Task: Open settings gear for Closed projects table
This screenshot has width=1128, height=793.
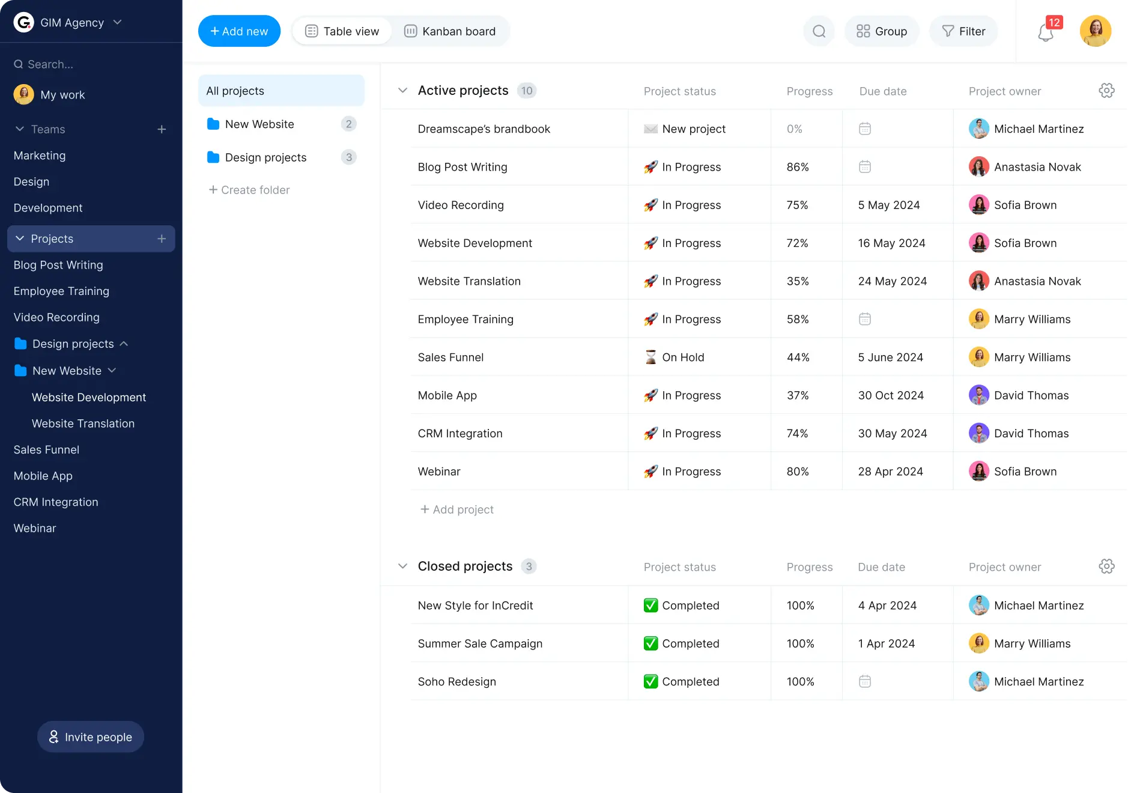Action: point(1106,566)
